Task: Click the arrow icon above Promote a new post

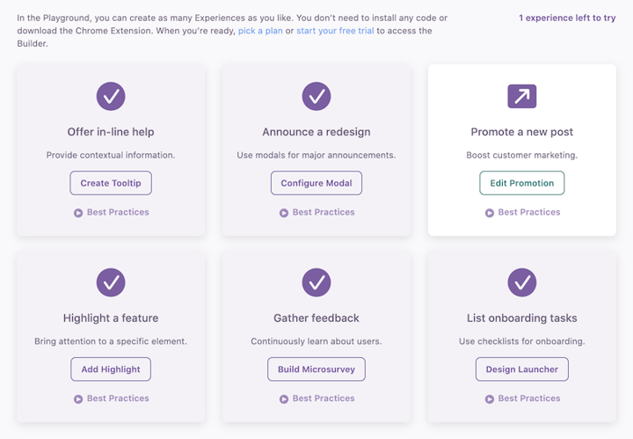Action: click(x=521, y=96)
